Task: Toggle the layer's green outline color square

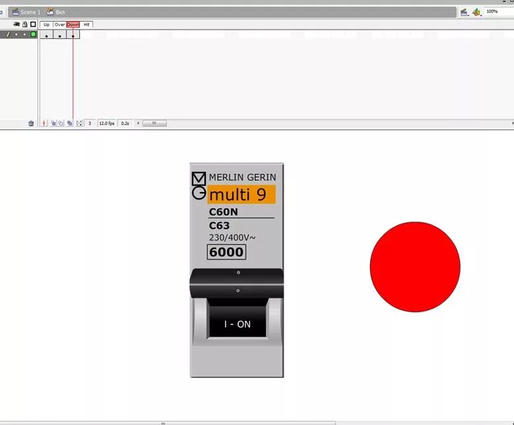Action: tap(33, 34)
